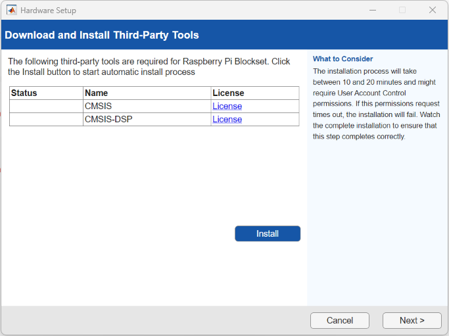Click the Name column header
Viewport: 449px width, 336px height.
(x=96, y=93)
